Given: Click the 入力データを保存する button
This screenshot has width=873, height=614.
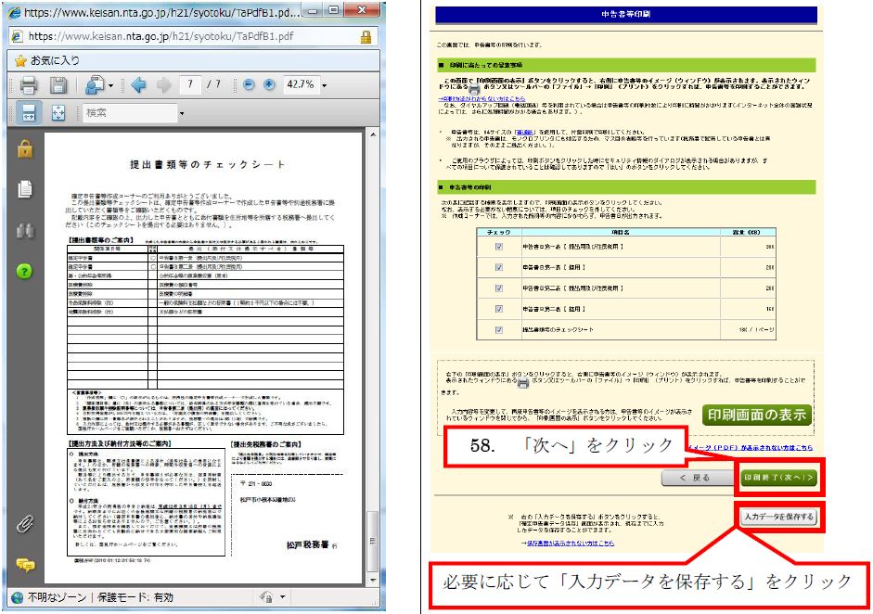Looking at the screenshot, I should tap(777, 517).
